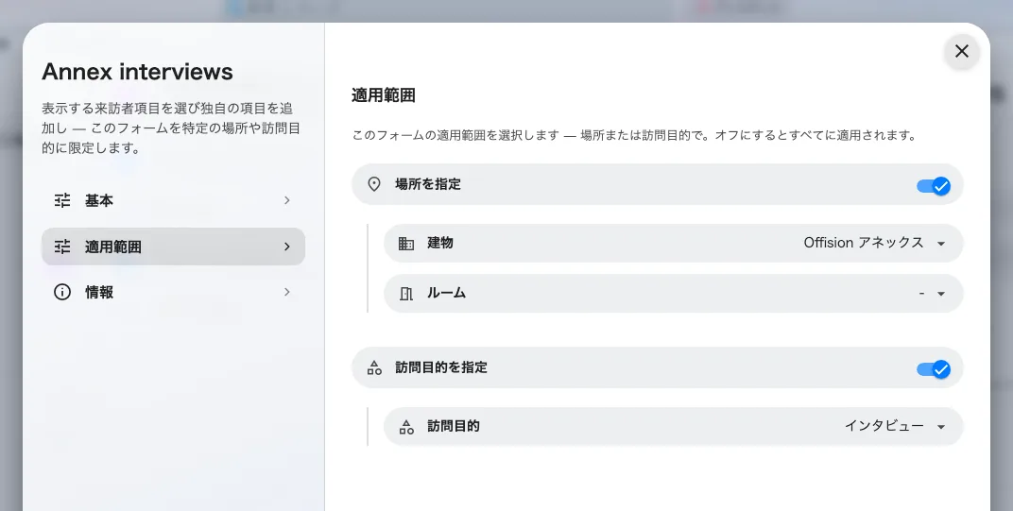Click the sliders icon beside 適用範囲
Screen dimensions: 1013x511
62,247
